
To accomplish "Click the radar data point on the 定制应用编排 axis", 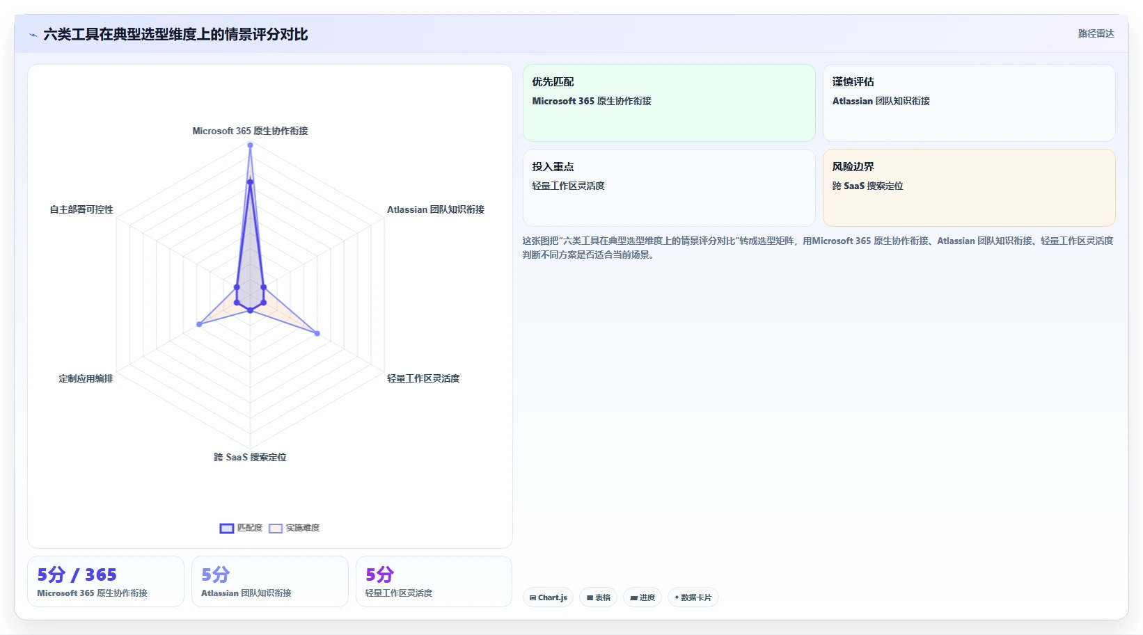I will click(200, 324).
